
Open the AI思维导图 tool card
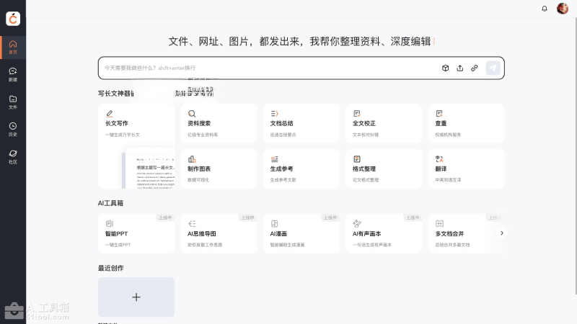pos(219,233)
